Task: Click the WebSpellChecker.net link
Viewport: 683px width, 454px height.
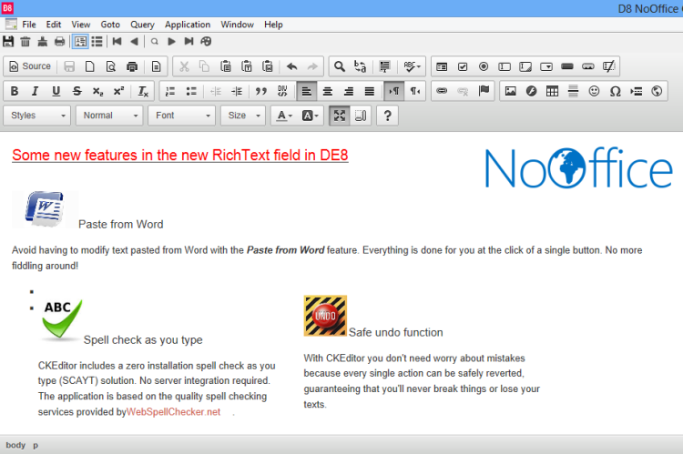Action: [x=173, y=412]
